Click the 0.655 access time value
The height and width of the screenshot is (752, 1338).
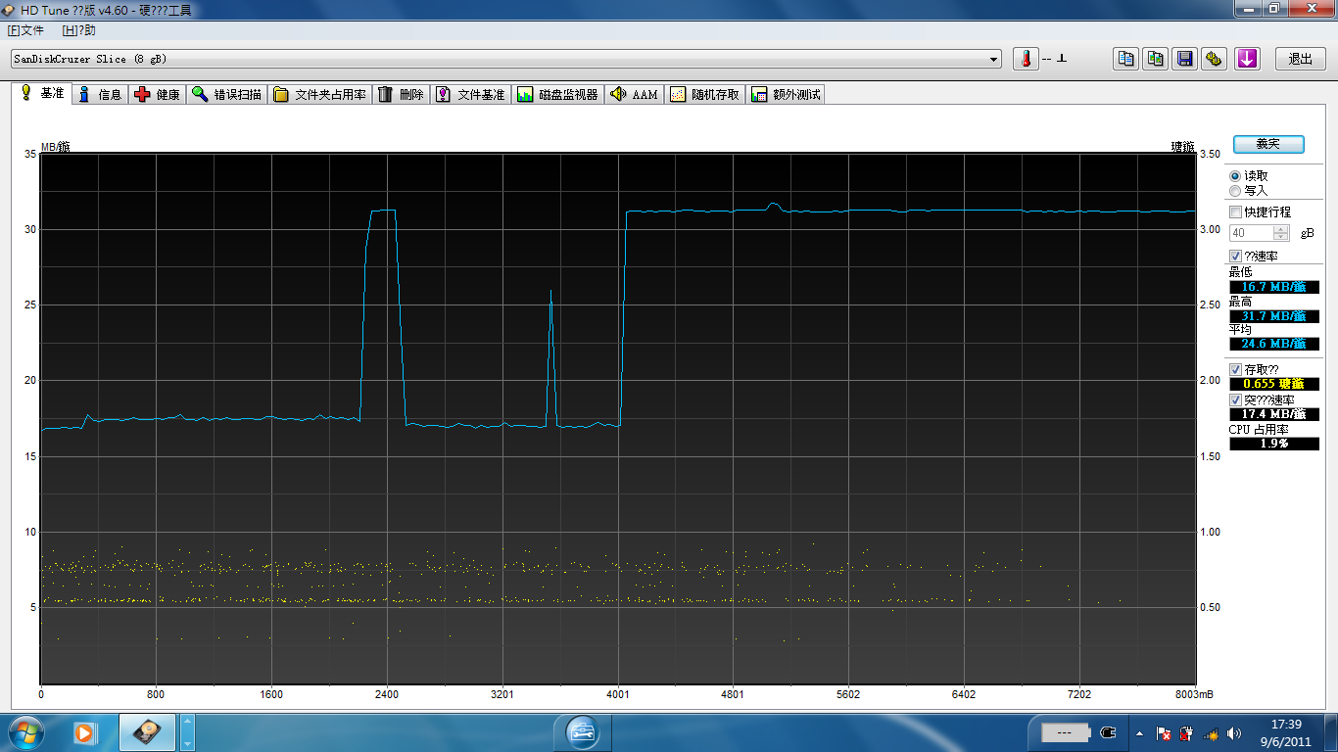[1274, 384]
